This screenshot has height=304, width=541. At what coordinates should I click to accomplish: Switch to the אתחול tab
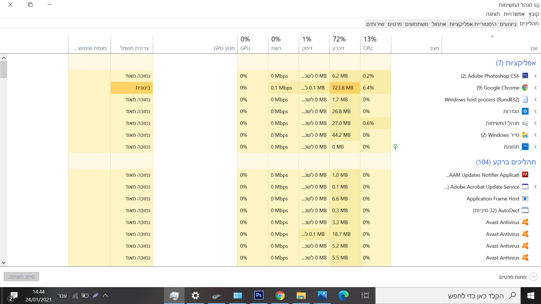[439, 24]
